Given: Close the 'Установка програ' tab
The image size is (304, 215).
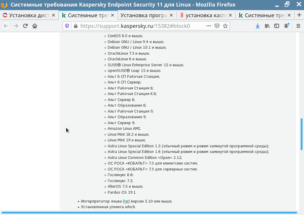Looking at the screenshot, I should click(x=171, y=15).
